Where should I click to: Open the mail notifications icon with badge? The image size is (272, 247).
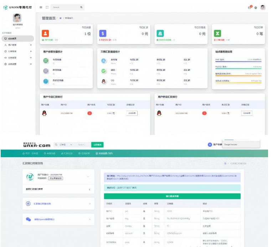[x=250, y=7]
